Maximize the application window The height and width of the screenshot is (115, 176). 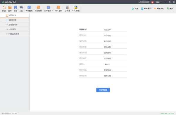click(x=170, y=2)
